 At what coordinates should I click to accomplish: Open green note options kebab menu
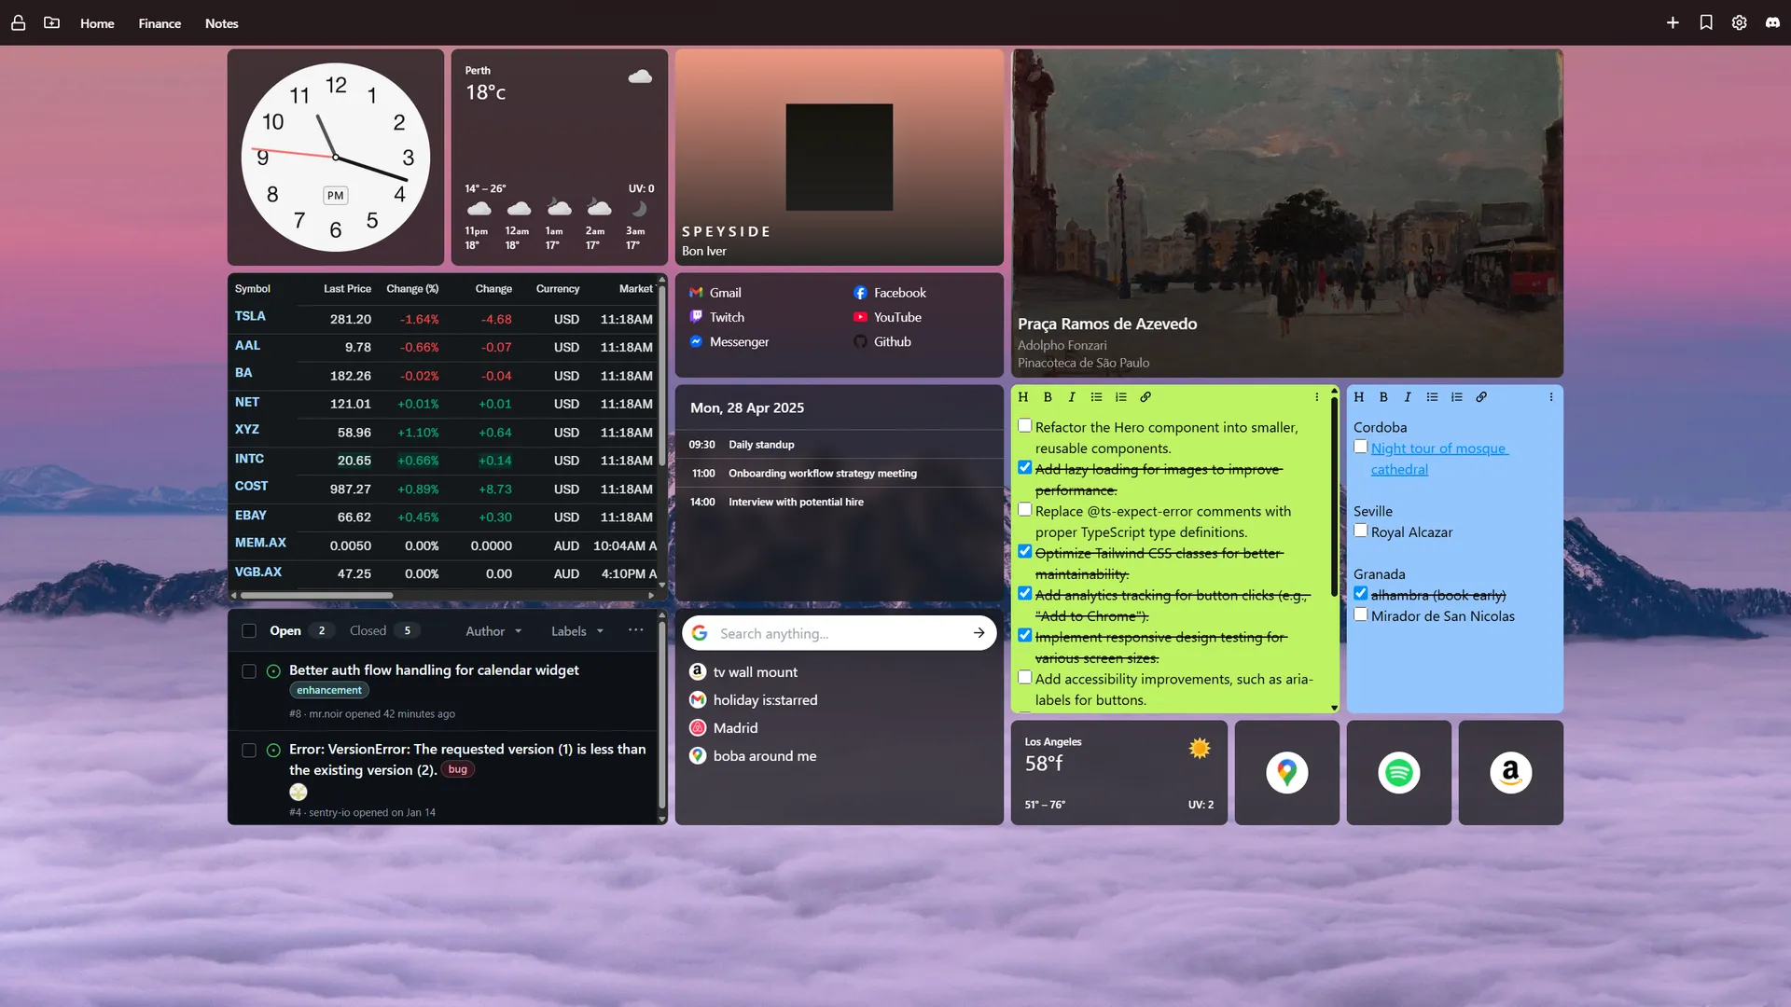coord(1317,397)
